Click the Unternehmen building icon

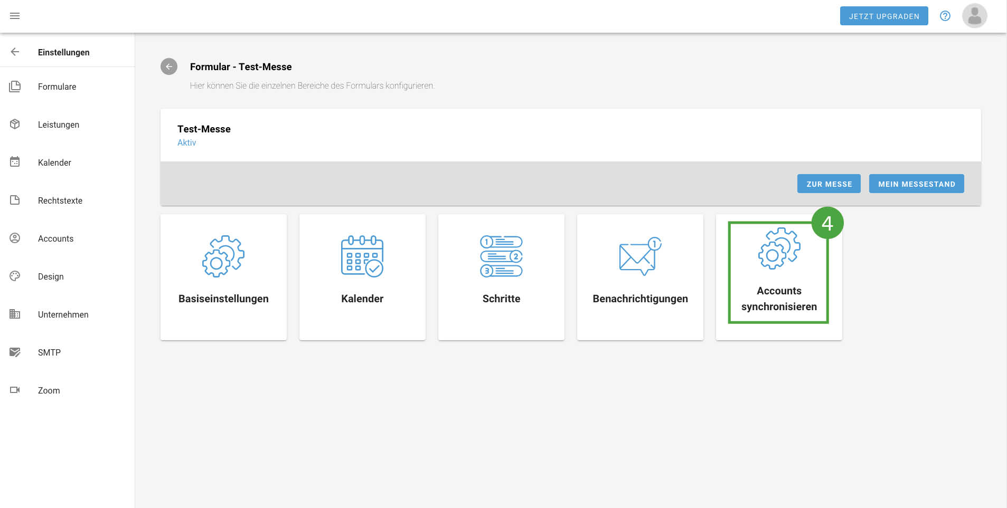(15, 314)
